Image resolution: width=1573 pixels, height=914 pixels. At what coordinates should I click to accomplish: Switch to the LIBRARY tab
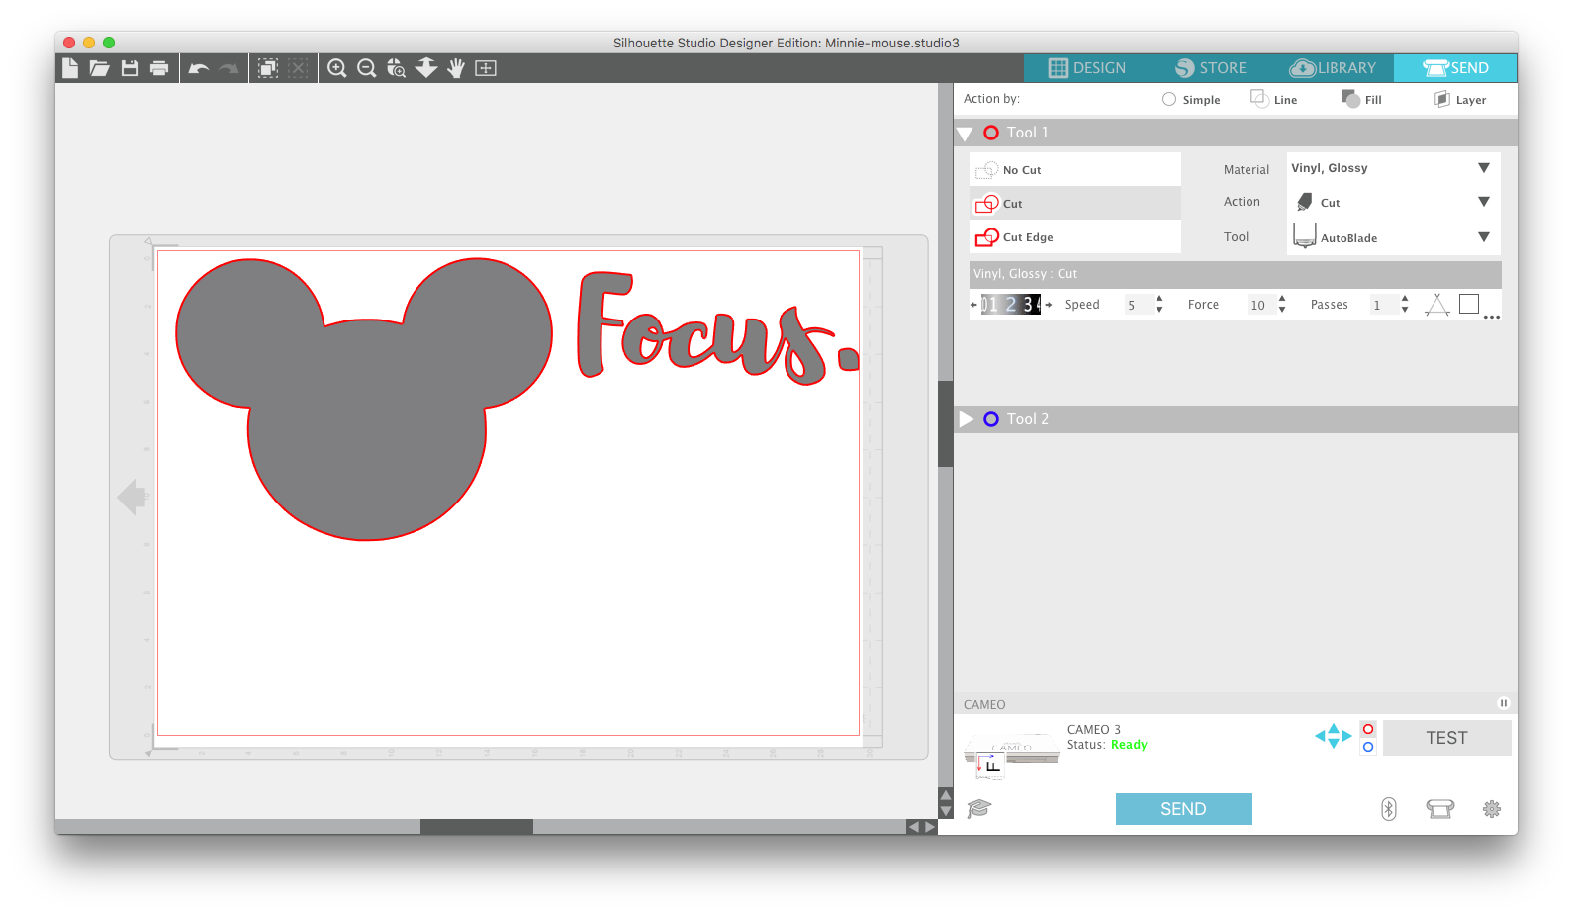(1333, 68)
